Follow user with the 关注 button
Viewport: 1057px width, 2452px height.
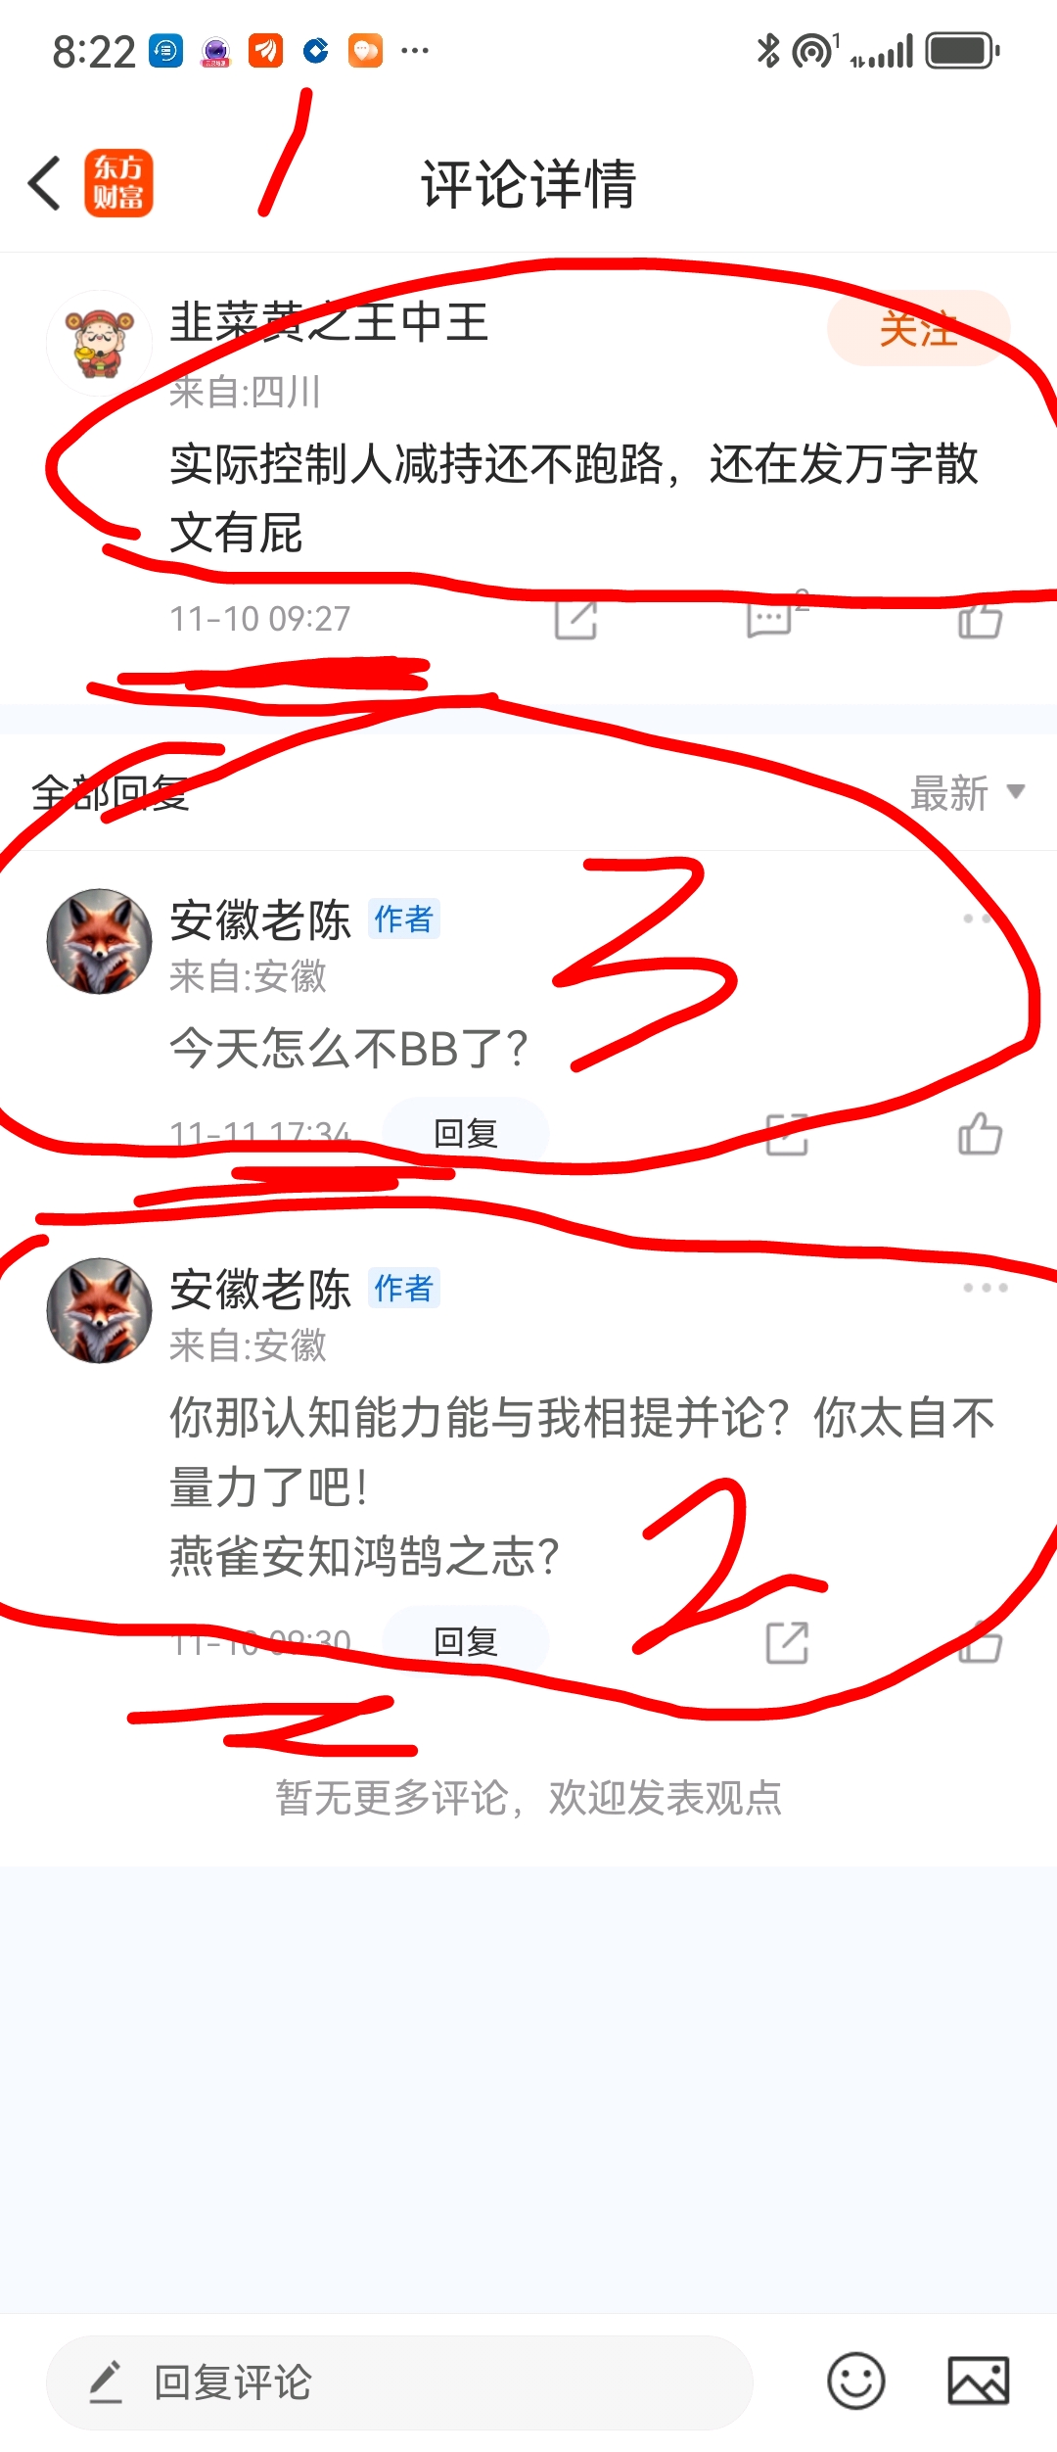pyautogui.click(x=918, y=328)
